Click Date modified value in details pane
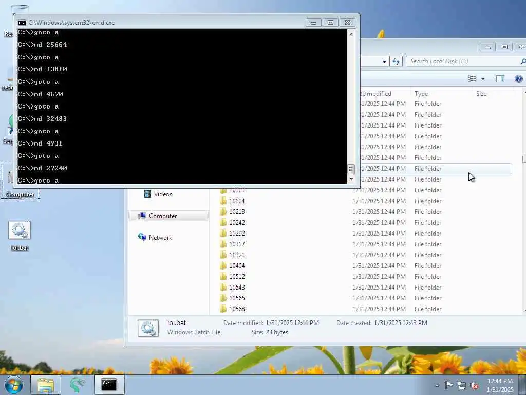This screenshot has height=395, width=526. coord(292,323)
